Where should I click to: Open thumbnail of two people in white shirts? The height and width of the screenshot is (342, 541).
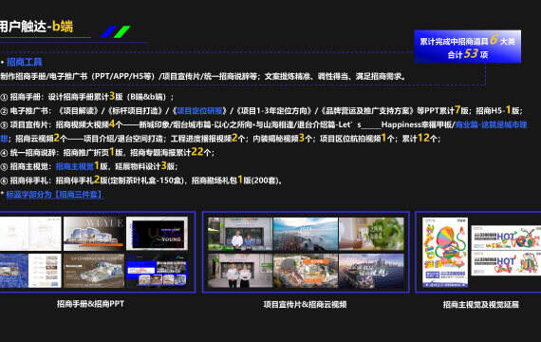240,271
